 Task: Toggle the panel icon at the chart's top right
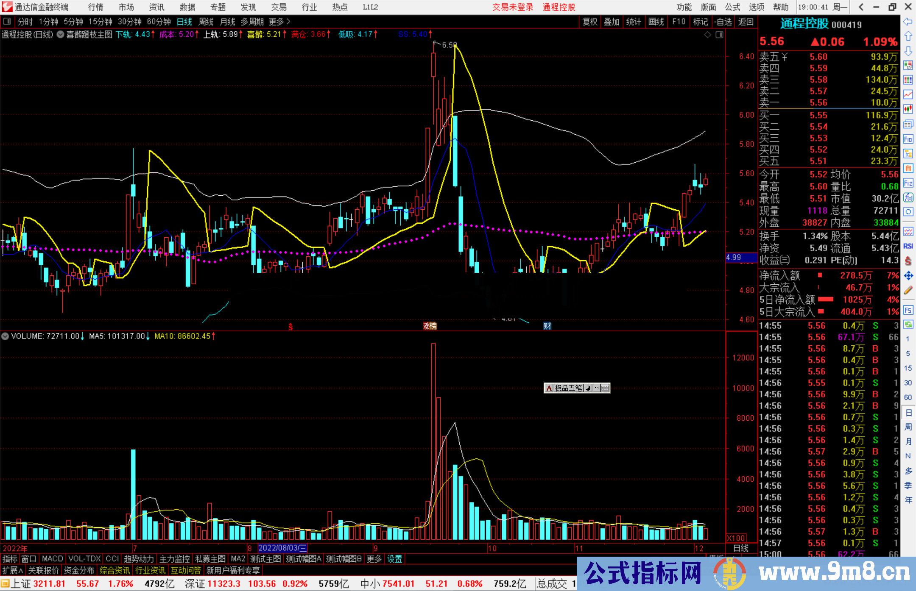(x=719, y=35)
